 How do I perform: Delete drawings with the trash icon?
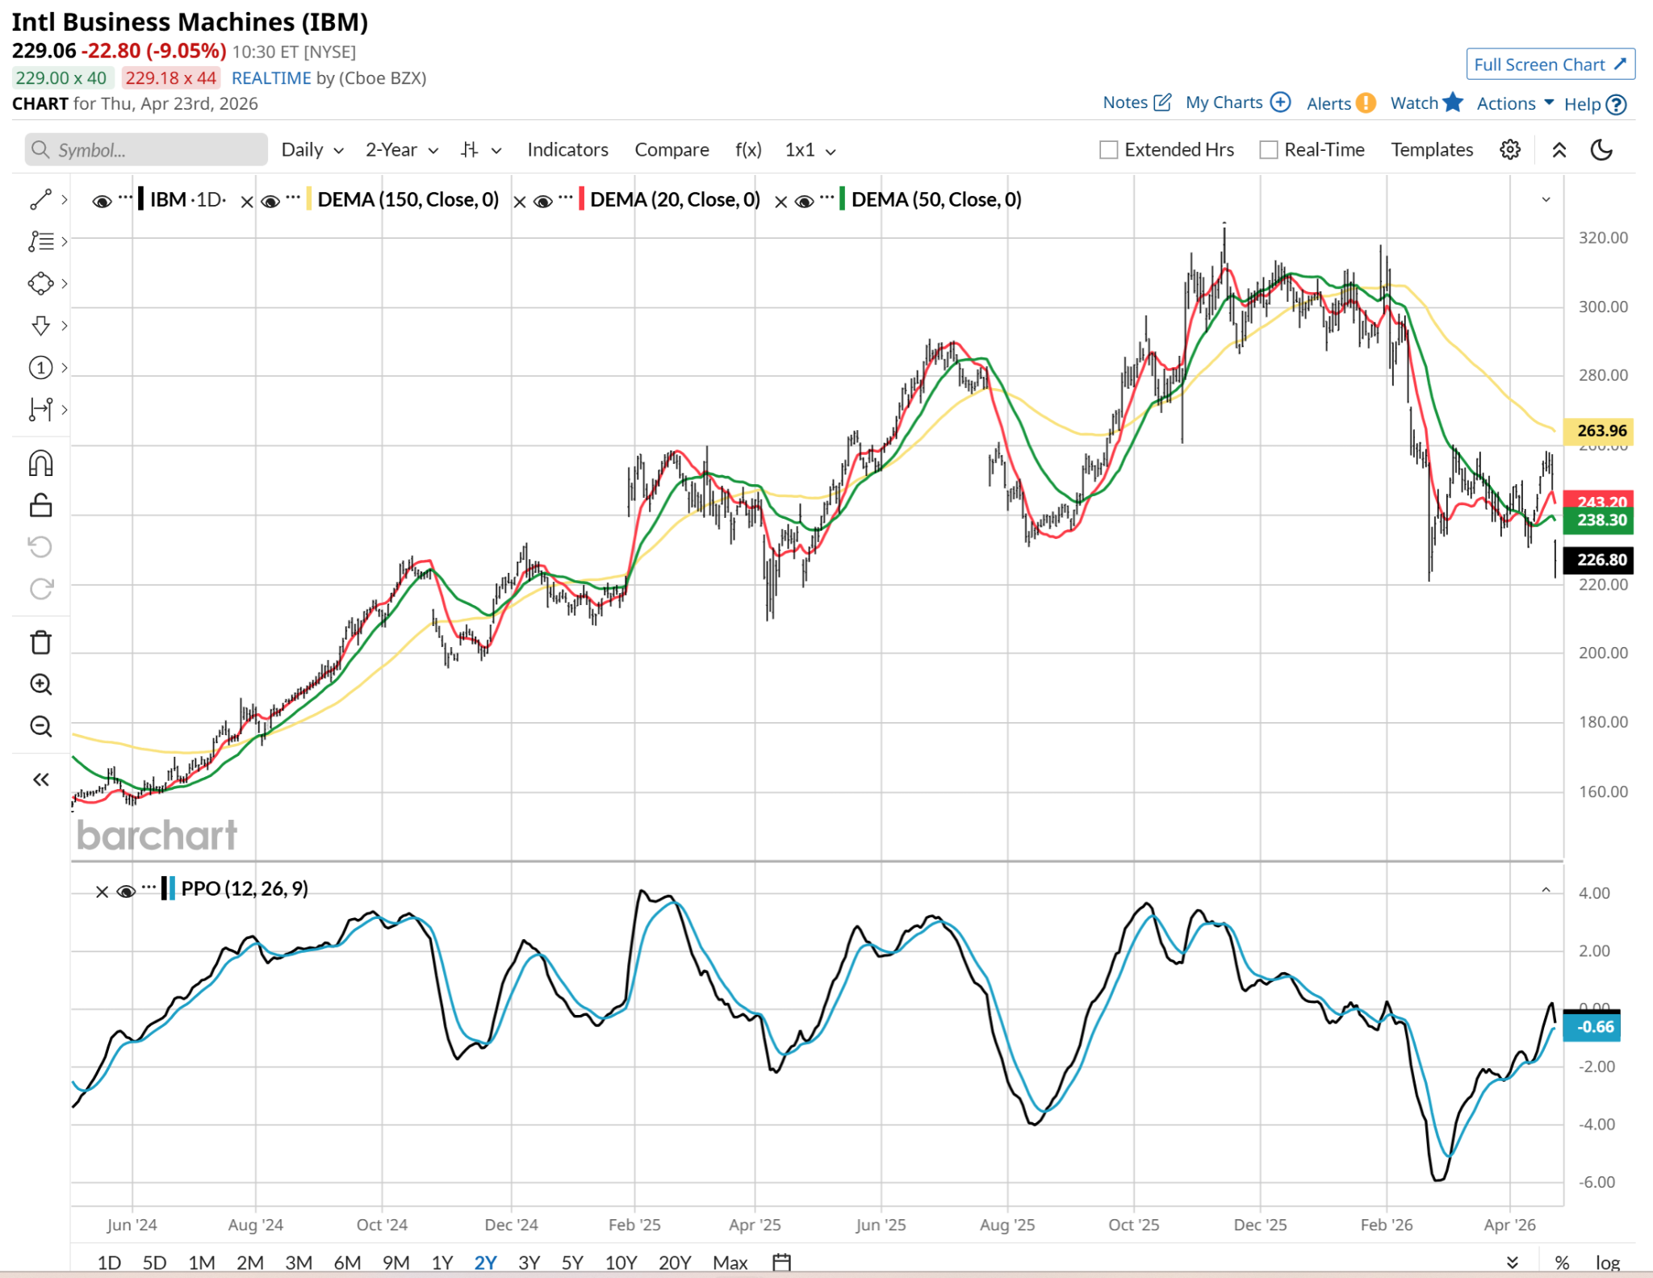coord(40,643)
